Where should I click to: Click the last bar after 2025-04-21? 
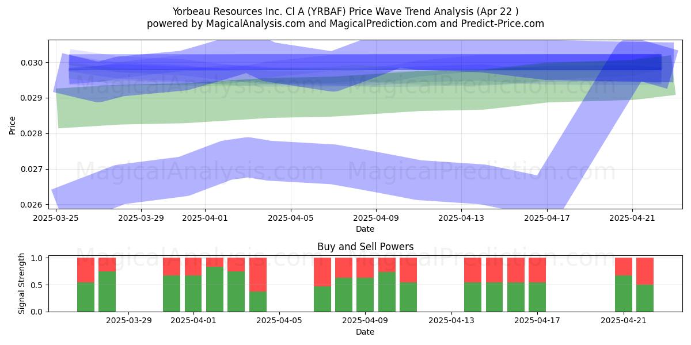tap(645, 285)
